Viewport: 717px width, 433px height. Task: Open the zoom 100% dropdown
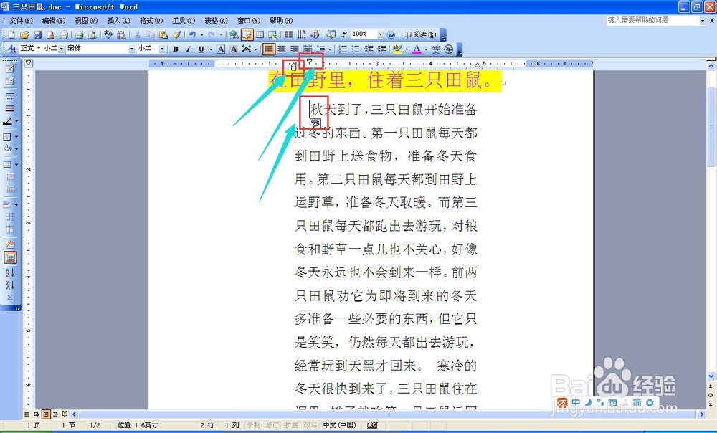click(380, 34)
